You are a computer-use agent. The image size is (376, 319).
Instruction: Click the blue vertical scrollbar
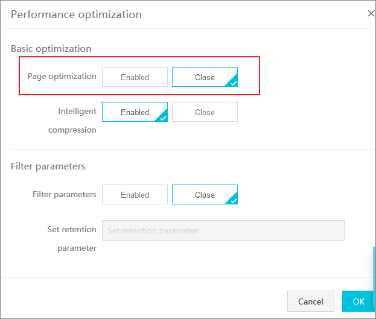374,276
